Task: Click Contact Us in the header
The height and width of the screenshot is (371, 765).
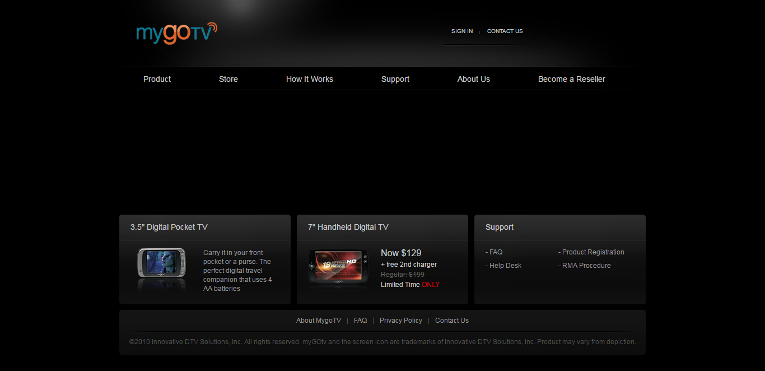Action: (x=505, y=31)
